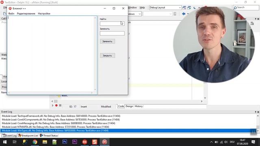The height and width of the screenshot is (146, 260).
Task: Show hidden tray icons chevron
Action: 211,142
